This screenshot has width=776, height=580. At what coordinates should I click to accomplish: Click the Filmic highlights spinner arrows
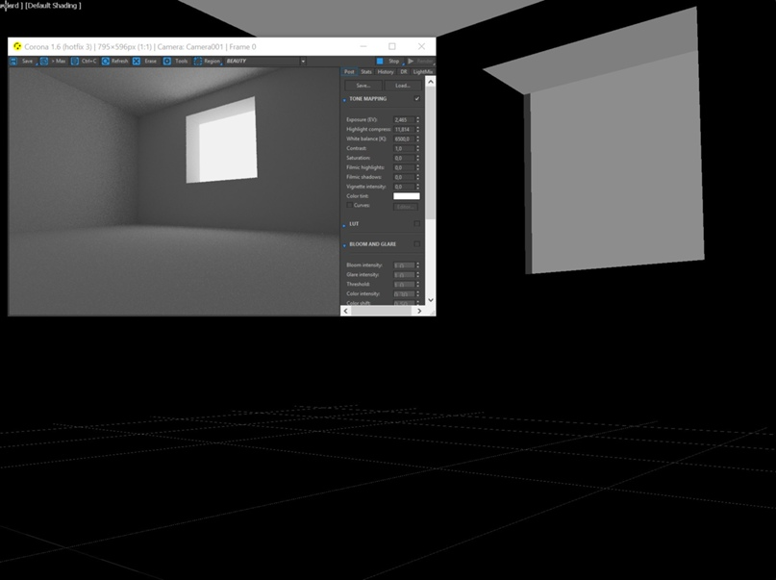point(417,167)
